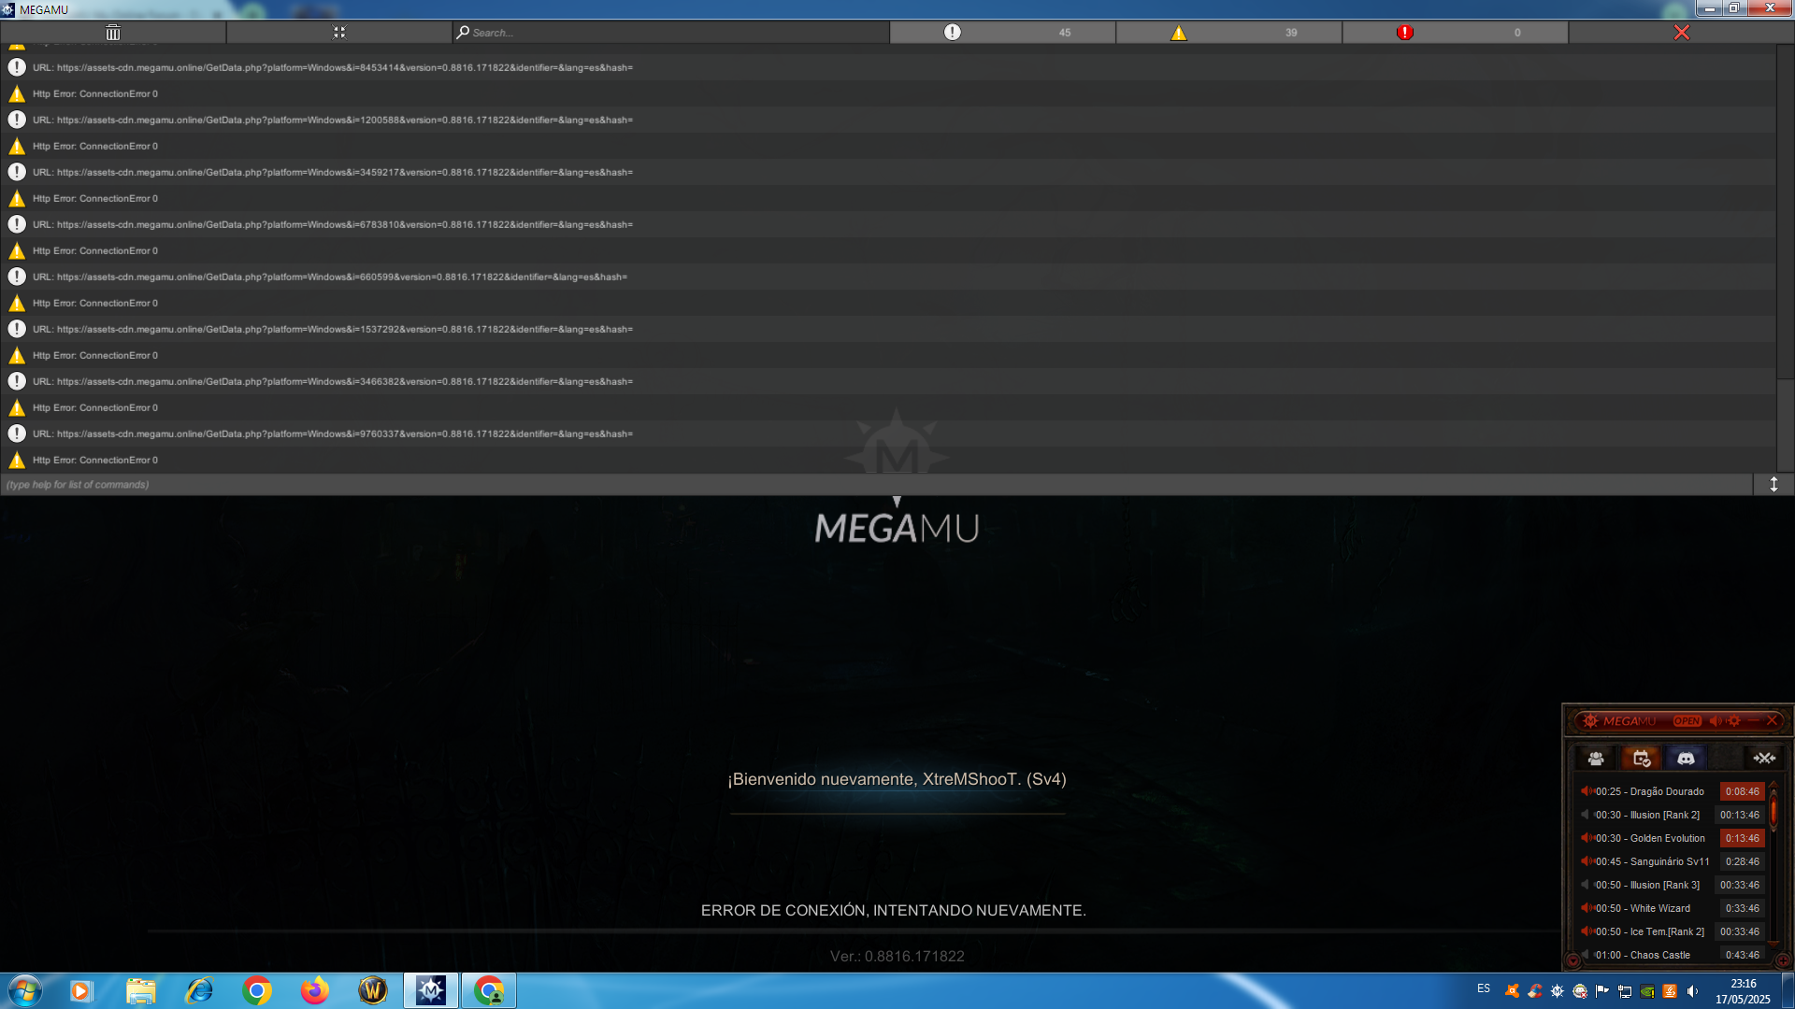Open widget settings gear icon

click(1734, 721)
